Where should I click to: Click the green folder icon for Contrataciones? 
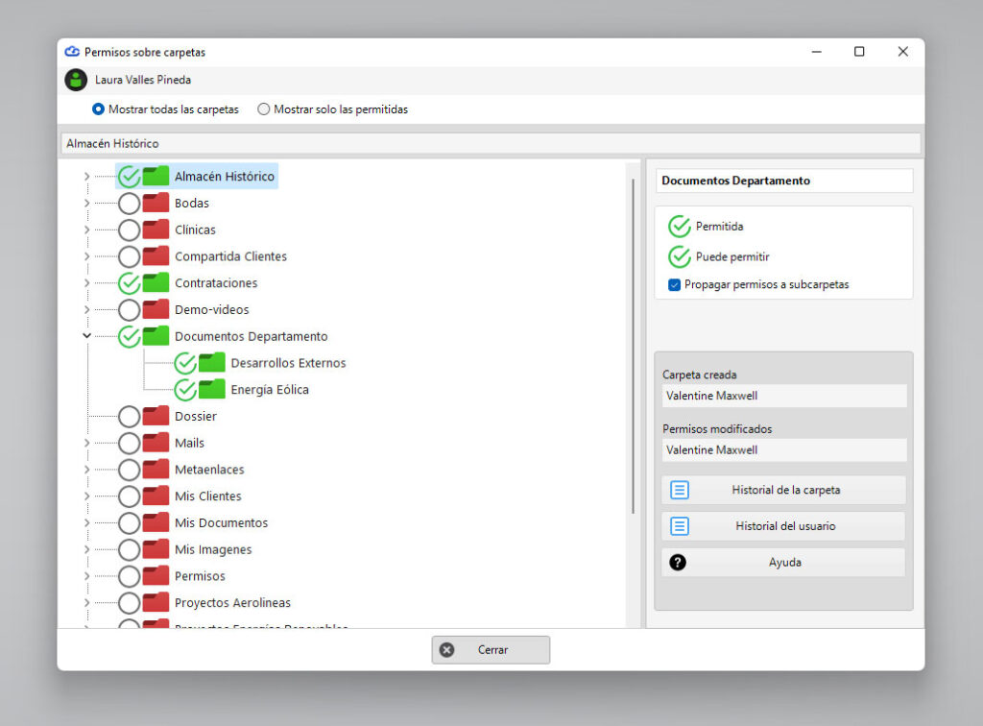pyautogui.click(x=156, y=282)
